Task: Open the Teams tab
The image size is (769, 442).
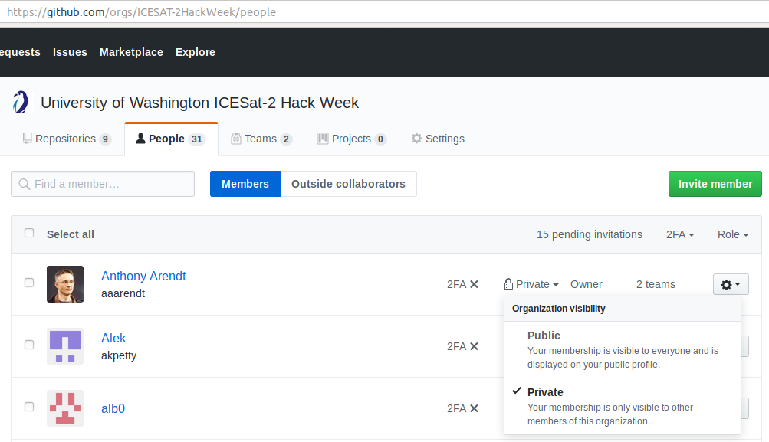Action: point(261,139)
